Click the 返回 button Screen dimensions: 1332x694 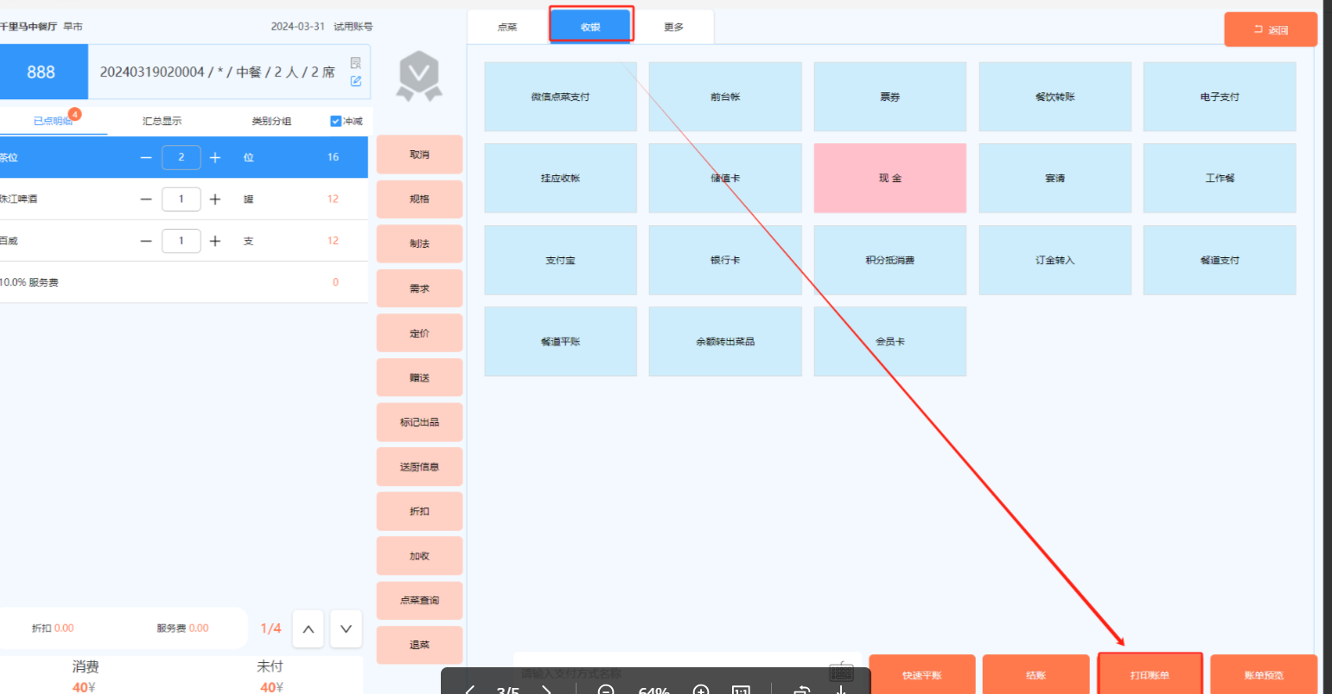[1270, 30]
